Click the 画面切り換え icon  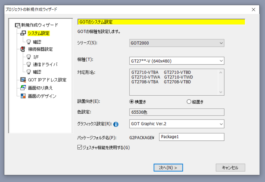click(x=23, y=88)
